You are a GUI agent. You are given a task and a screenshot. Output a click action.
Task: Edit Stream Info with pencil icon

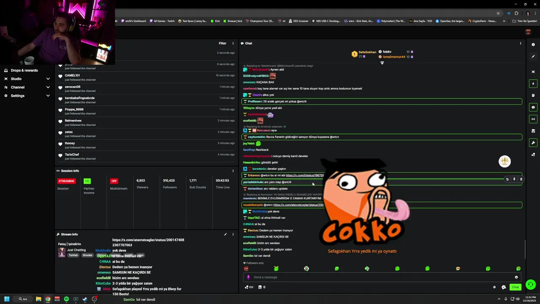[x=225, y=234]
